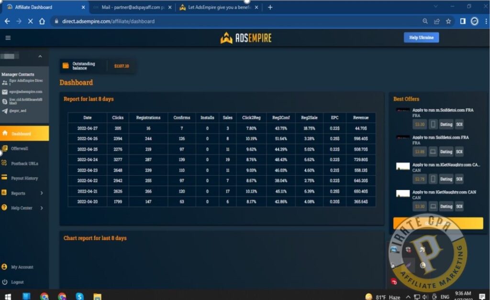Open the Chrome three-dot menu
The width and height of the screenshot is (490, 300).
coord(486,21)
